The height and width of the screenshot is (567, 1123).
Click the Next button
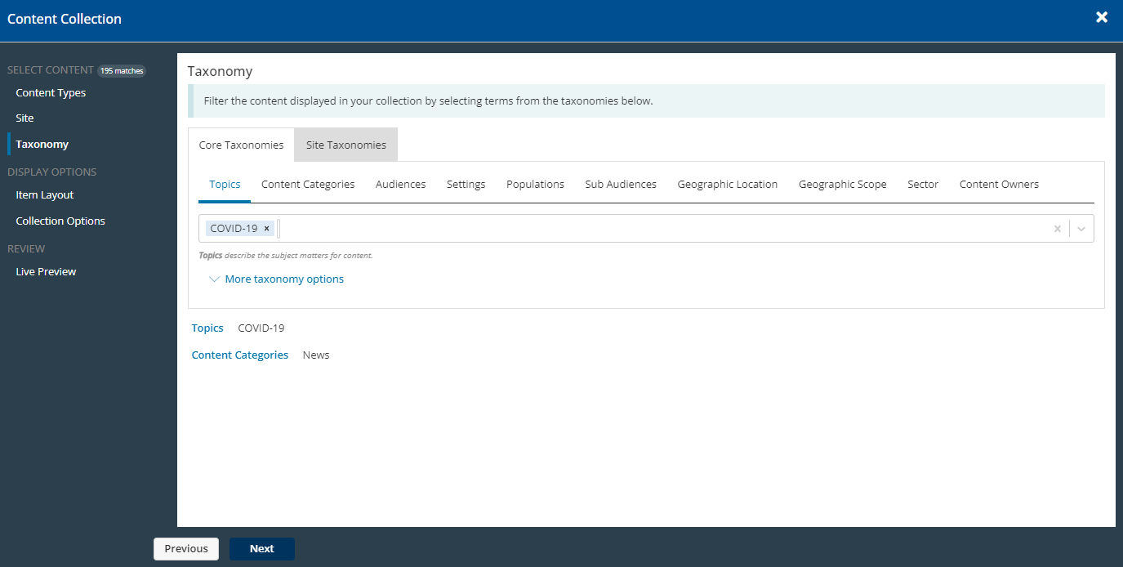[x=262, y=549]
